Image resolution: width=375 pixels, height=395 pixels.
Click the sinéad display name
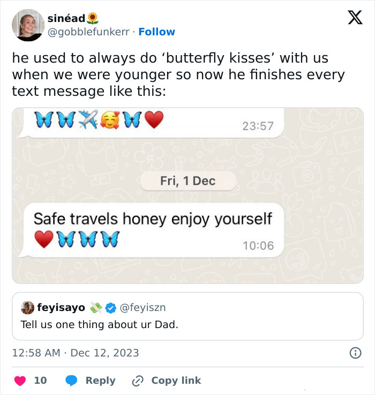pyautogui.click(x=65, y=18)
